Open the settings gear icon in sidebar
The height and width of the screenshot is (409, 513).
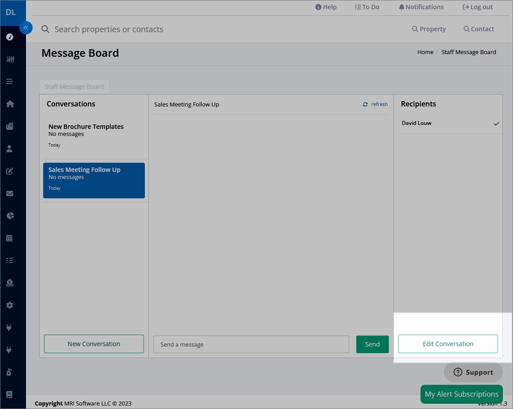(x=10, y=305)
